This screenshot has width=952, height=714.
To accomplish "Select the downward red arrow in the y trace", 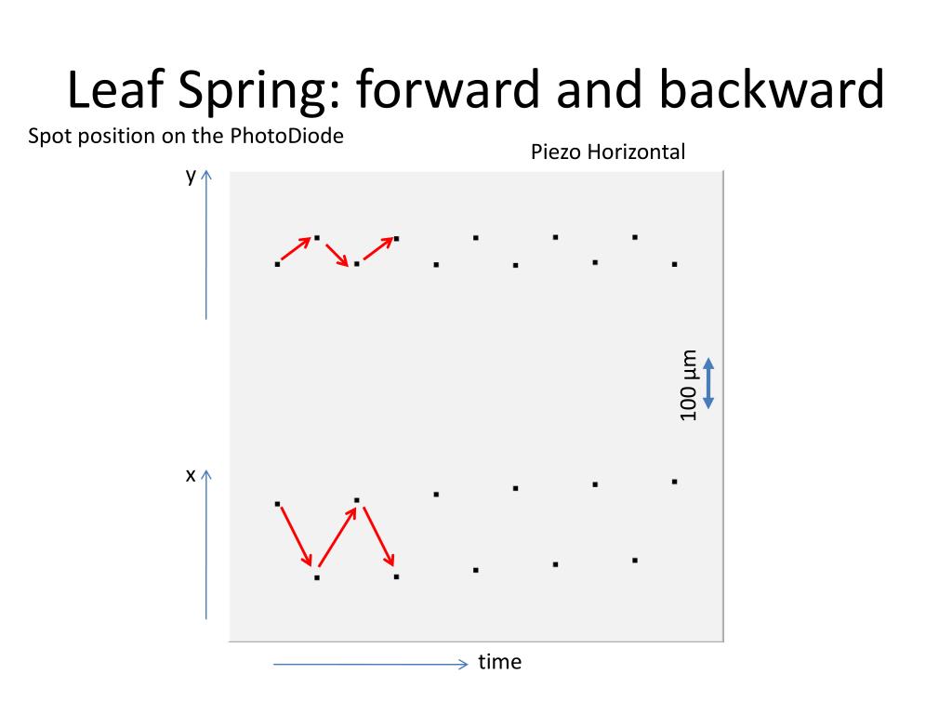I will [x=337, y=255].
